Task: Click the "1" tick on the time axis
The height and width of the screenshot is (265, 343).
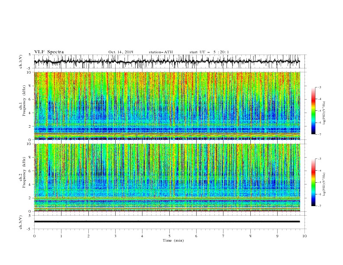Action: tap(61, 236)
